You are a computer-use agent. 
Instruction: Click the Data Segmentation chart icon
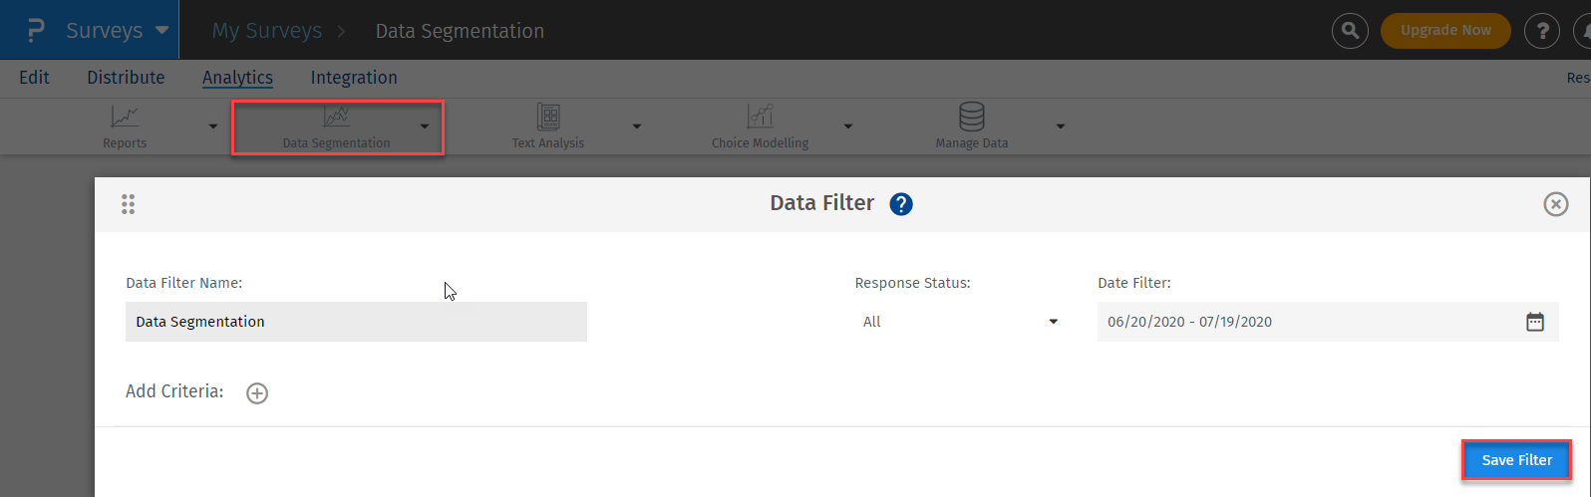336,118
